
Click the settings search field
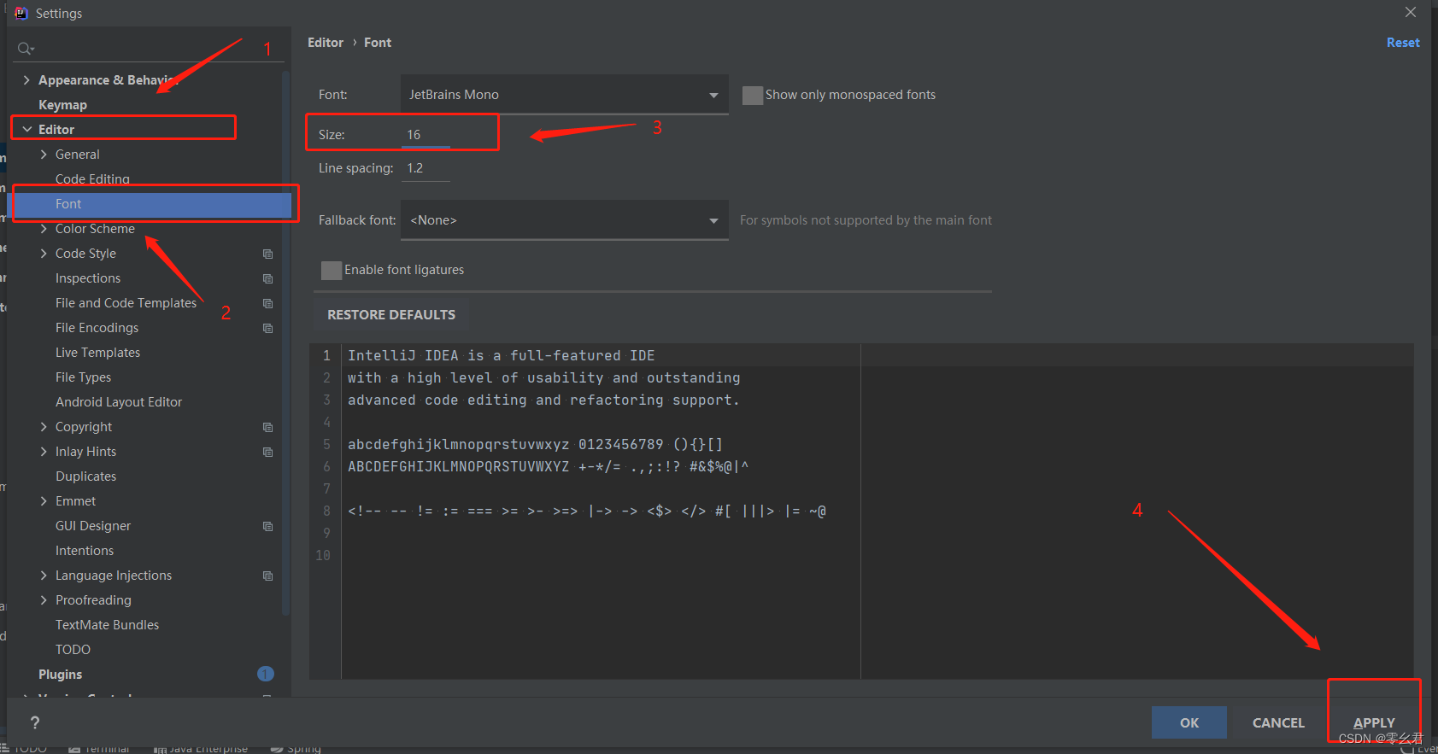[150, 49]
